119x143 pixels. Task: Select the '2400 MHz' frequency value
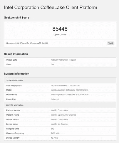click(x=55, y=133)
